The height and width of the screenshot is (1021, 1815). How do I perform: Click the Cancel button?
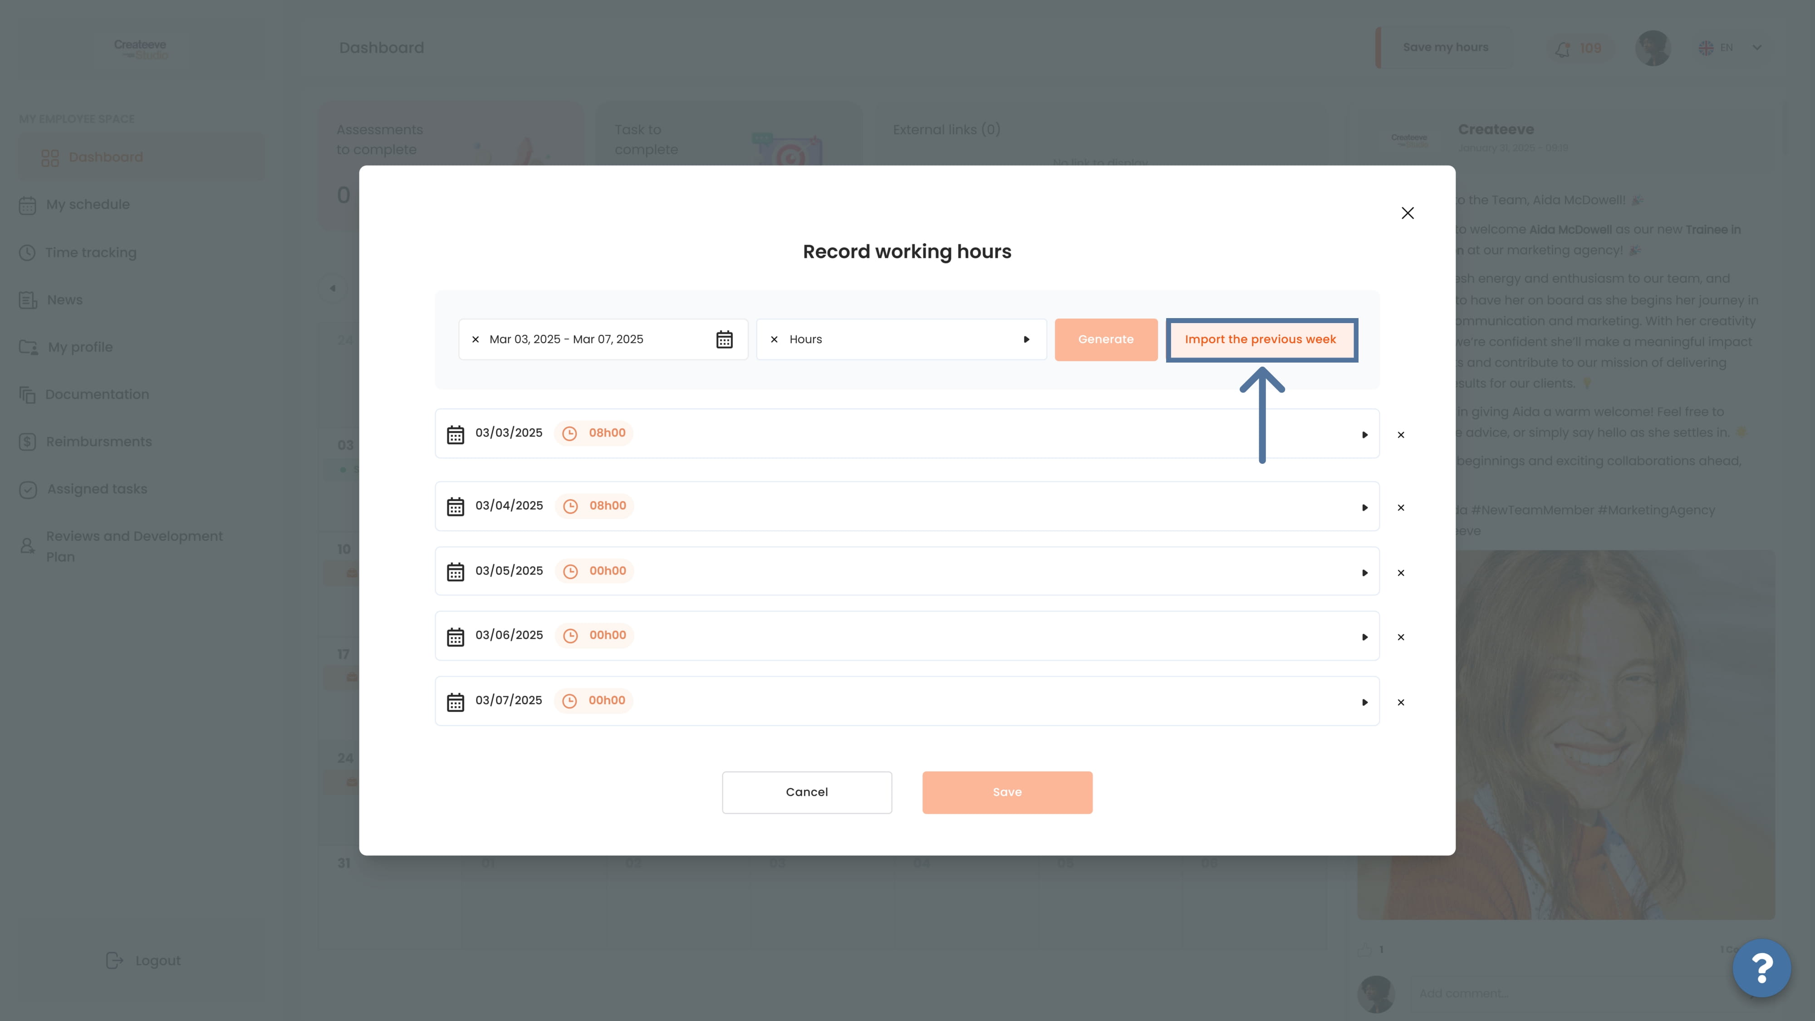click(x=807, y=792)
